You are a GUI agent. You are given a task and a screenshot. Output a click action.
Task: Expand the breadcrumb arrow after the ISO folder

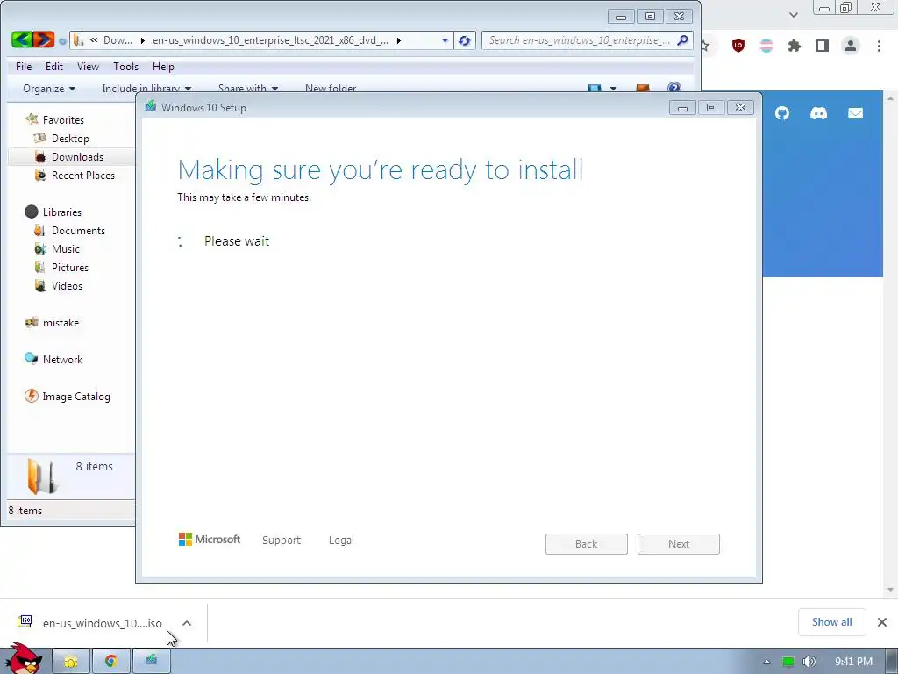tap(399, 40)
